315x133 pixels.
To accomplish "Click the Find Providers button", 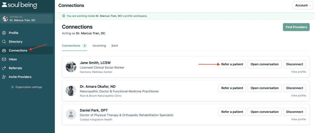I will click(296, 27).
